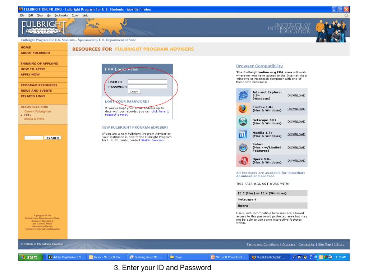Click the USER ID input field

[x=147, y=82]
